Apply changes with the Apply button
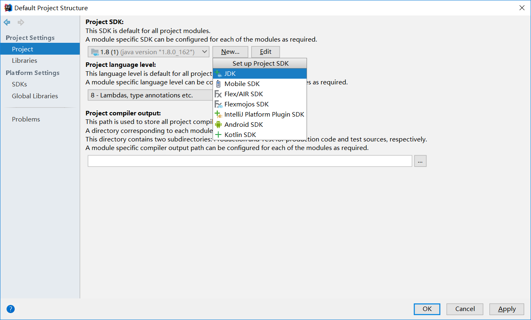Image resolution: width=531 pixels, height=320 pixels. 507,309
